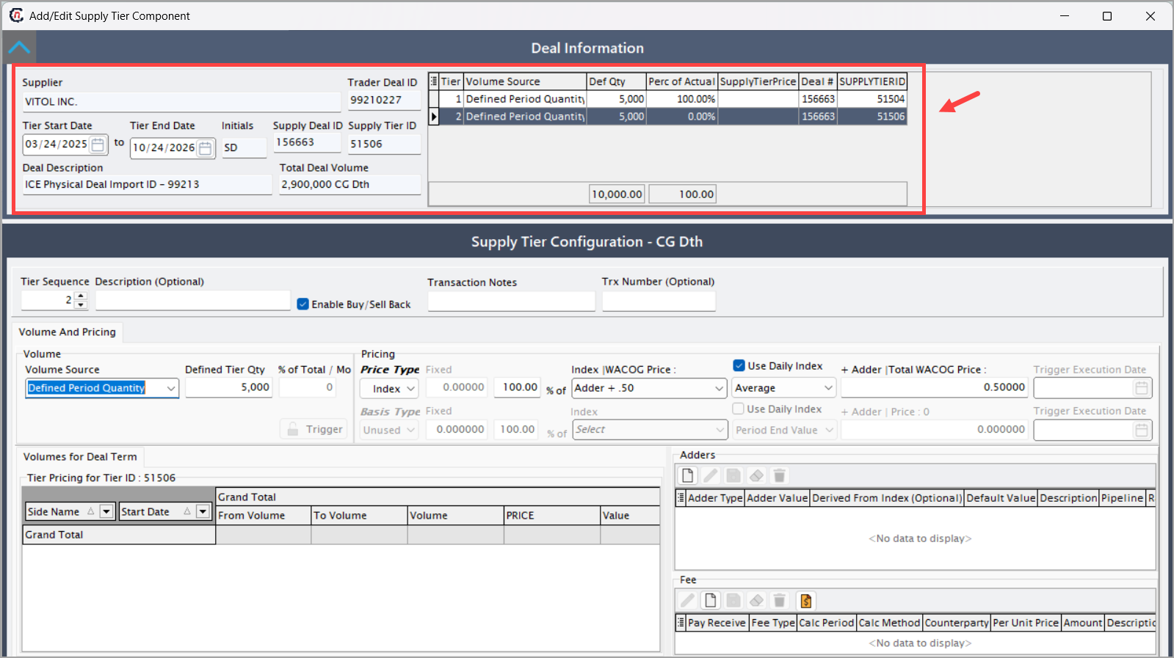Open the Average dropdown
This screenshot has width=1174, height=658.
click(828, 388)
